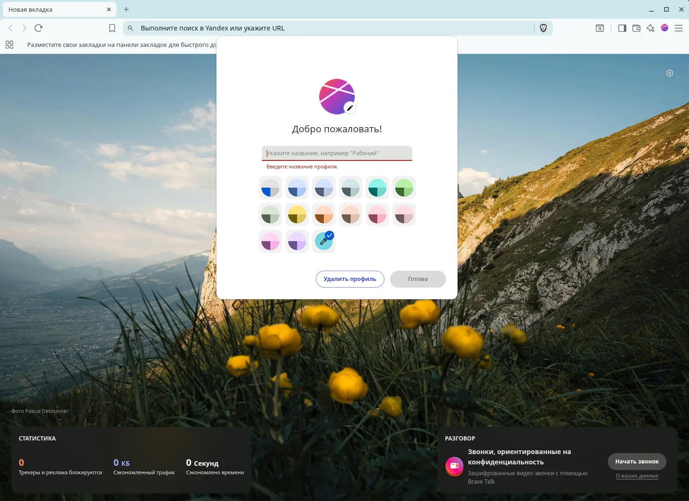Focus the profile name input field
The image size is (689, 501).
(337, 153)
